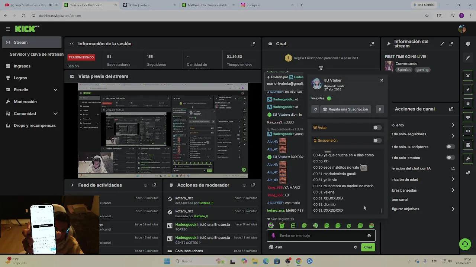Image resolution: width=476 pixels, height=267 pixels.
Task: Open the hamburger menu beside Kick logo
Action: click(8, 29)
